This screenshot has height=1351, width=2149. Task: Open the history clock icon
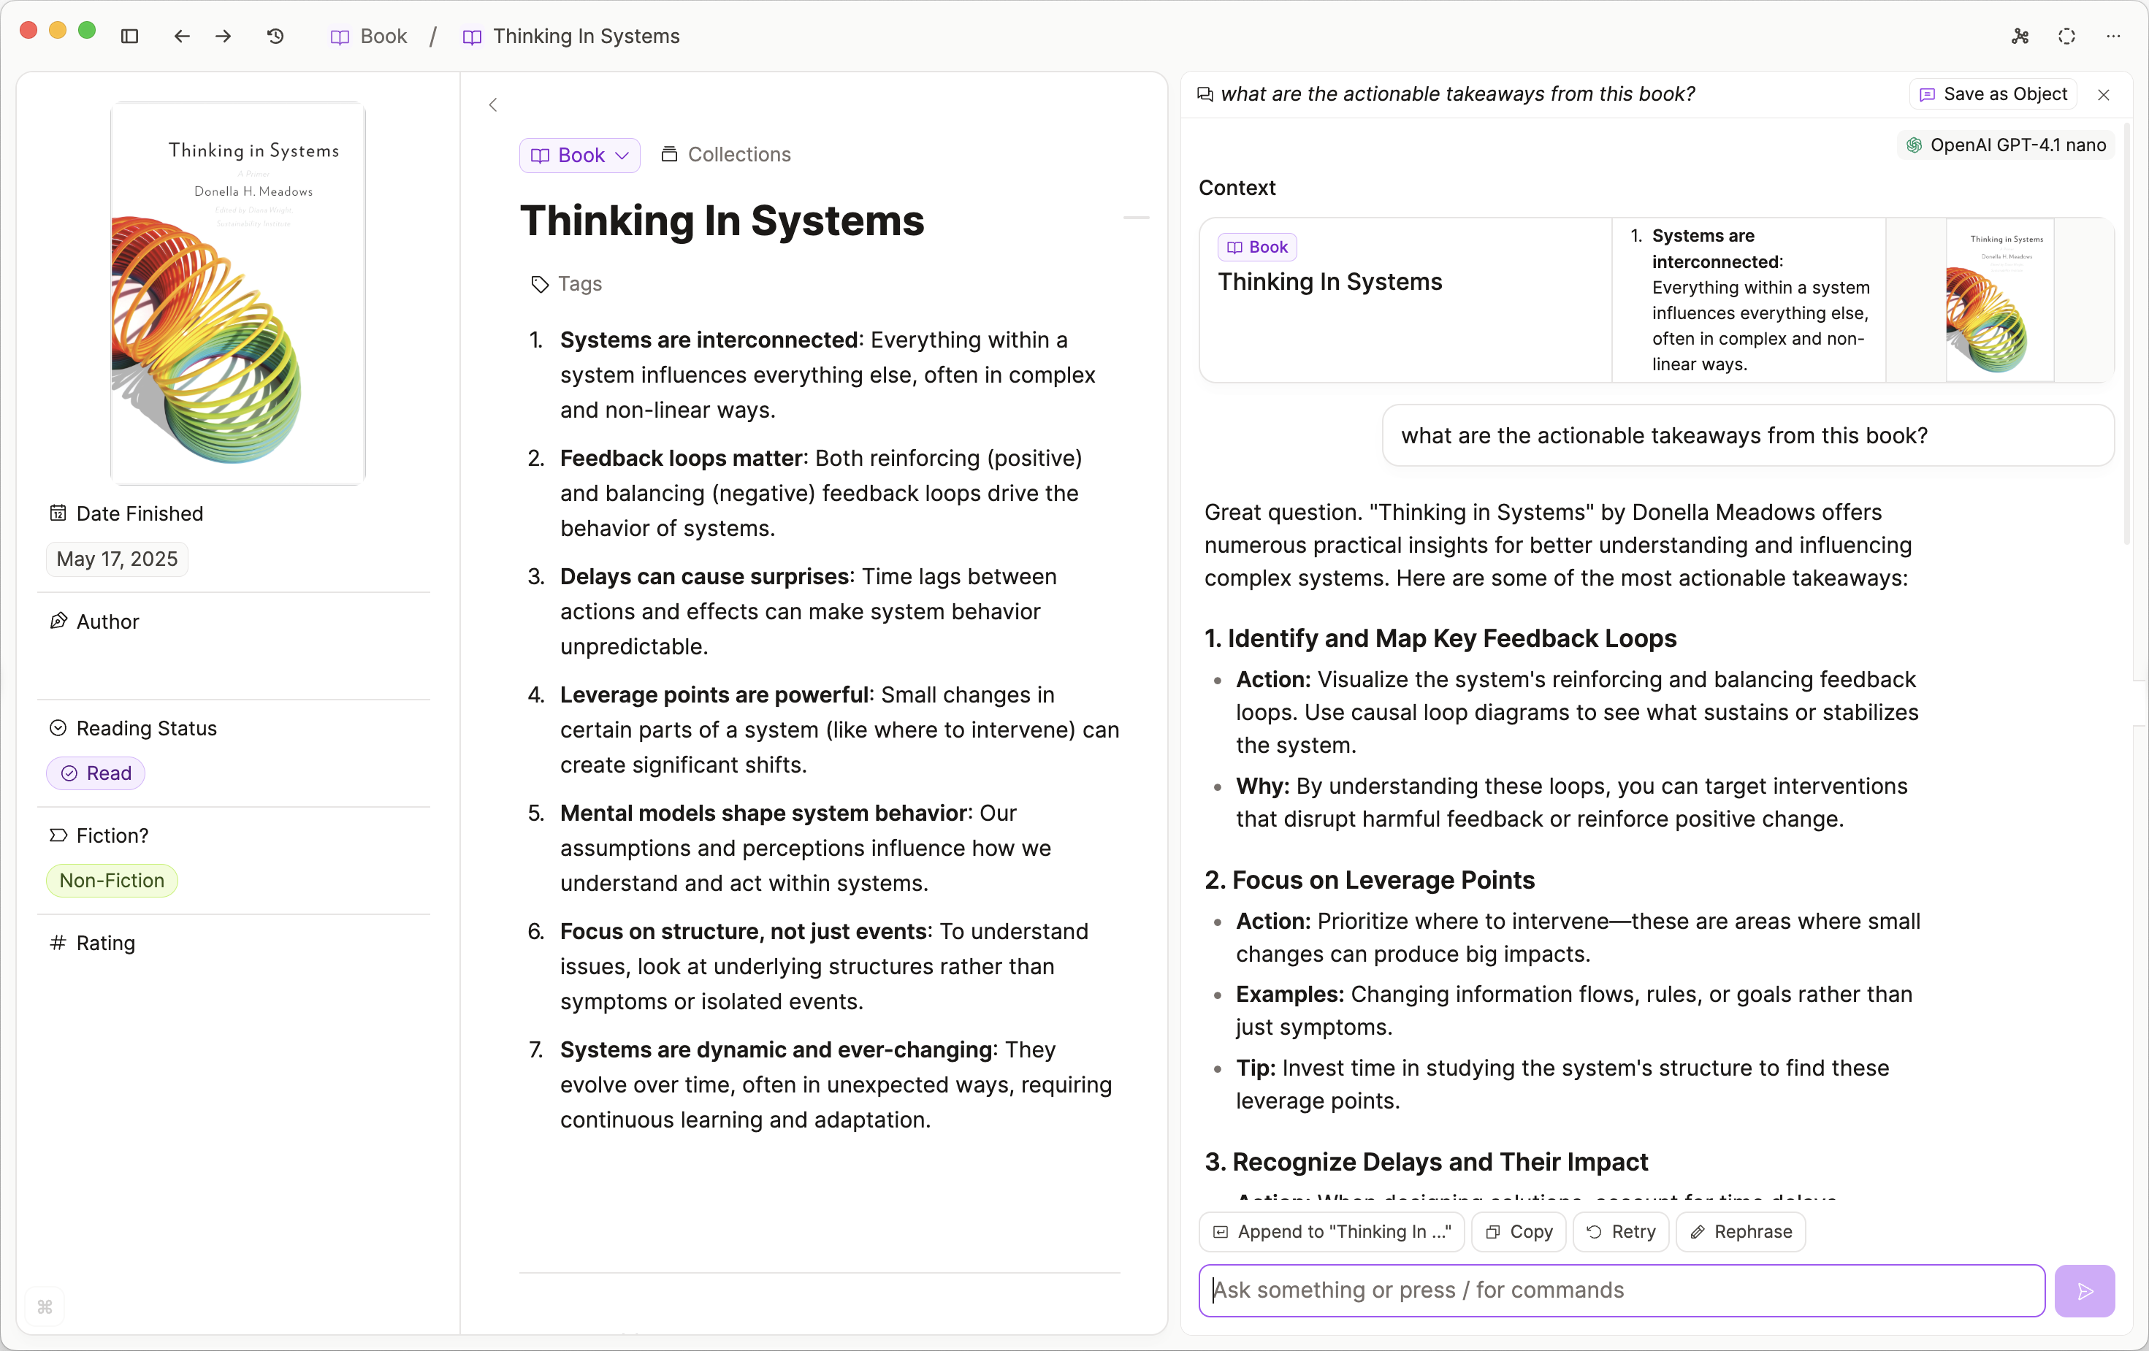coord(276,37)
